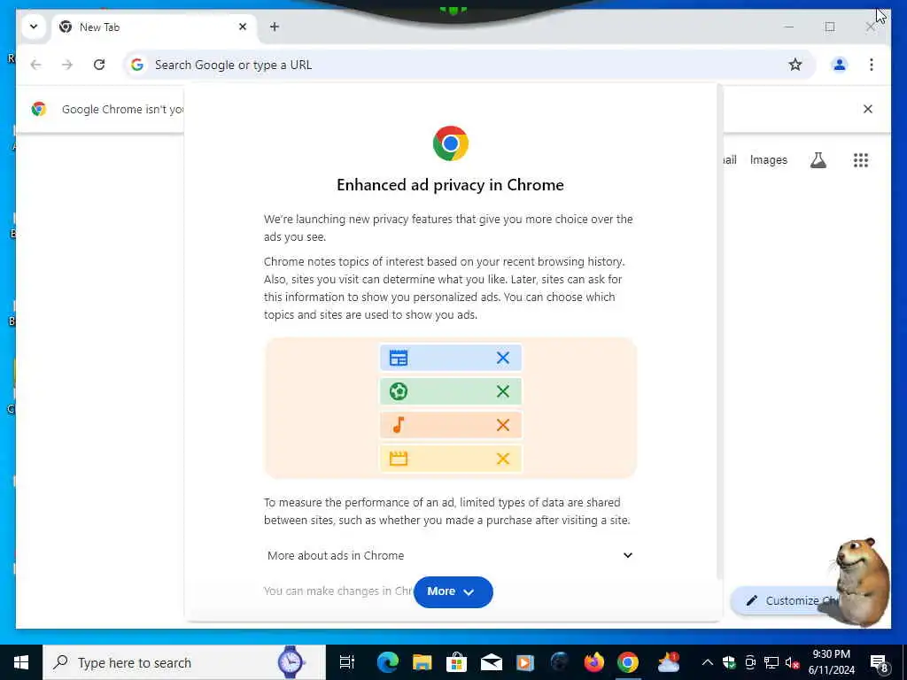Expand More about ads in Chrome
The width and height of the screenshot is (907, 680).
tap(449, 555)
